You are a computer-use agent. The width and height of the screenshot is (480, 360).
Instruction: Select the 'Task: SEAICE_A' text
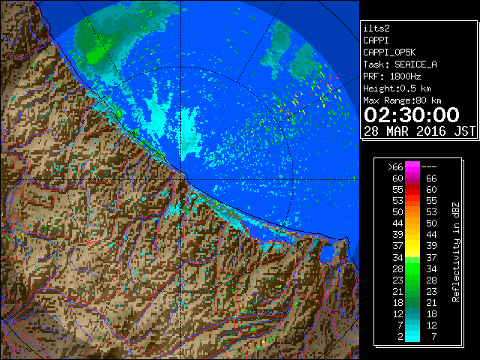point(400,64)
